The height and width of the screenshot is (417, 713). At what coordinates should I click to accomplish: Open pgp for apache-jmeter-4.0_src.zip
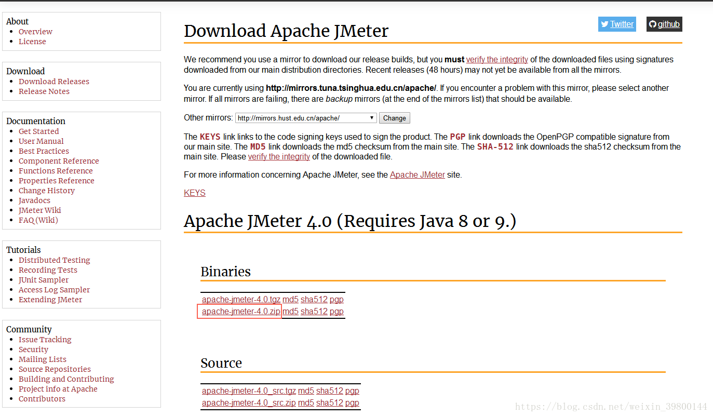pos(352,403)
